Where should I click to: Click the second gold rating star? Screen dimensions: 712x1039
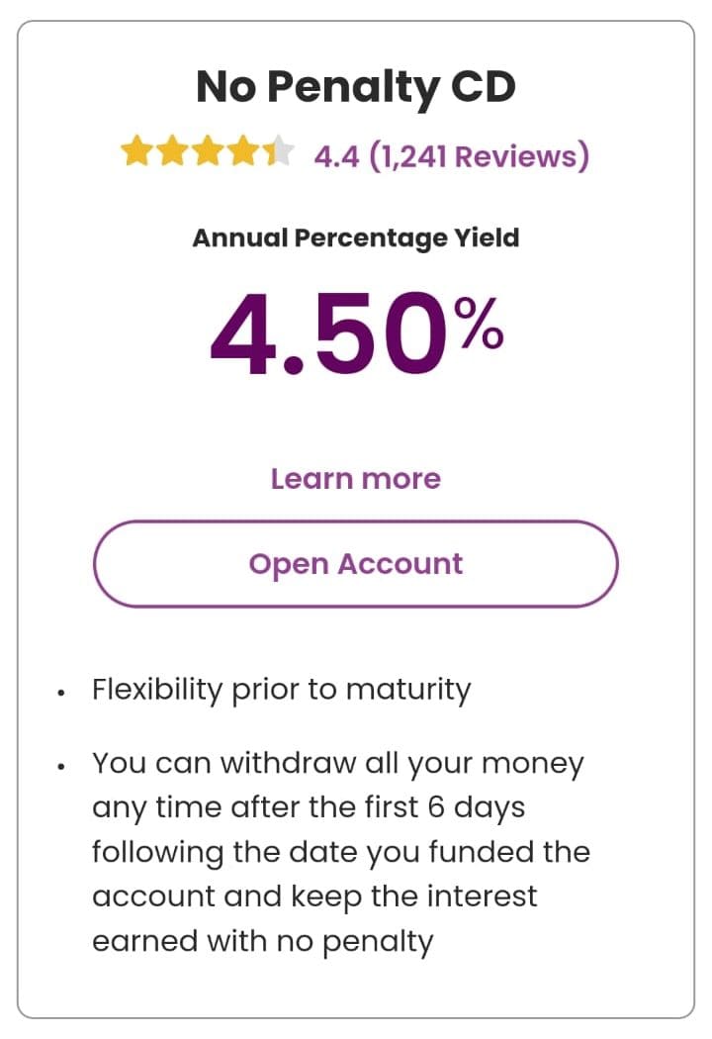click(x=172, y=152)
